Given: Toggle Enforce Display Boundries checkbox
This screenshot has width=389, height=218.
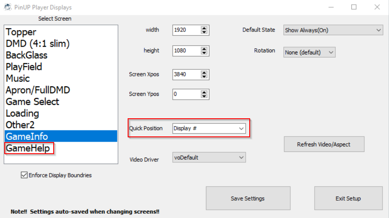Looking at the screenshot, I should click(x=24, y=175).
